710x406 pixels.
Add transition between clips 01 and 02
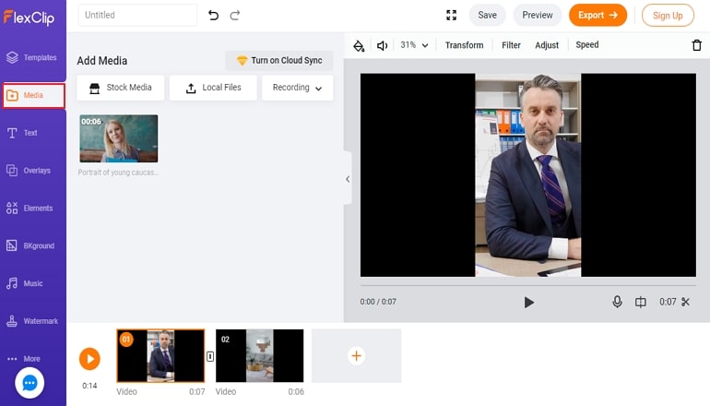[x=210, y=356]
